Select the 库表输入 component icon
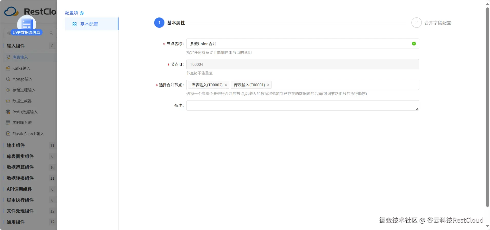Image resolution: width=490 pixels, height=230 pixels. (8, 57)
